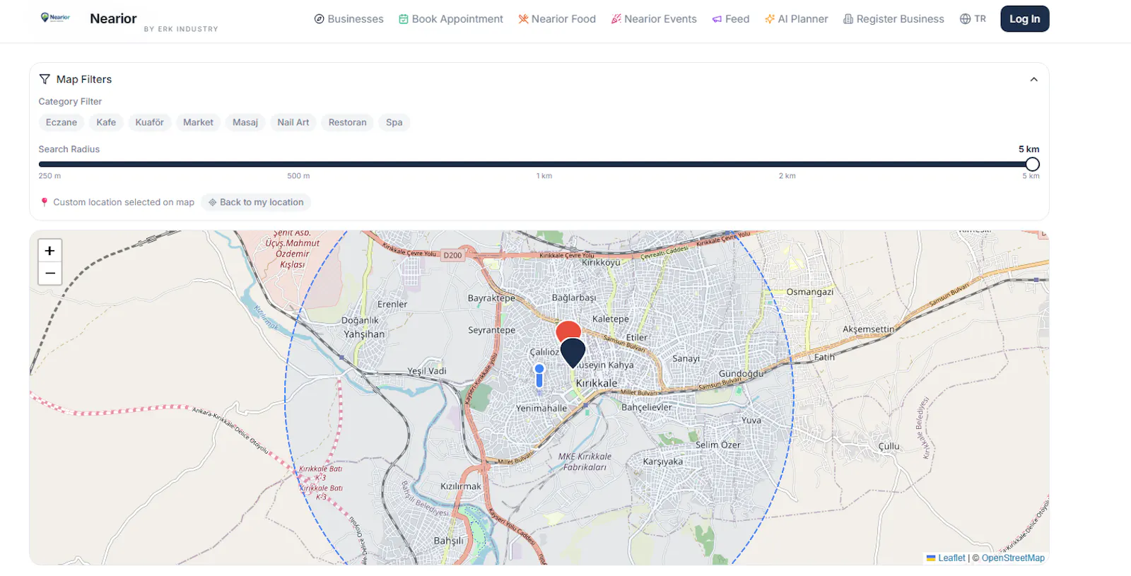Click the search radius slider handle

click(1032, 164)
